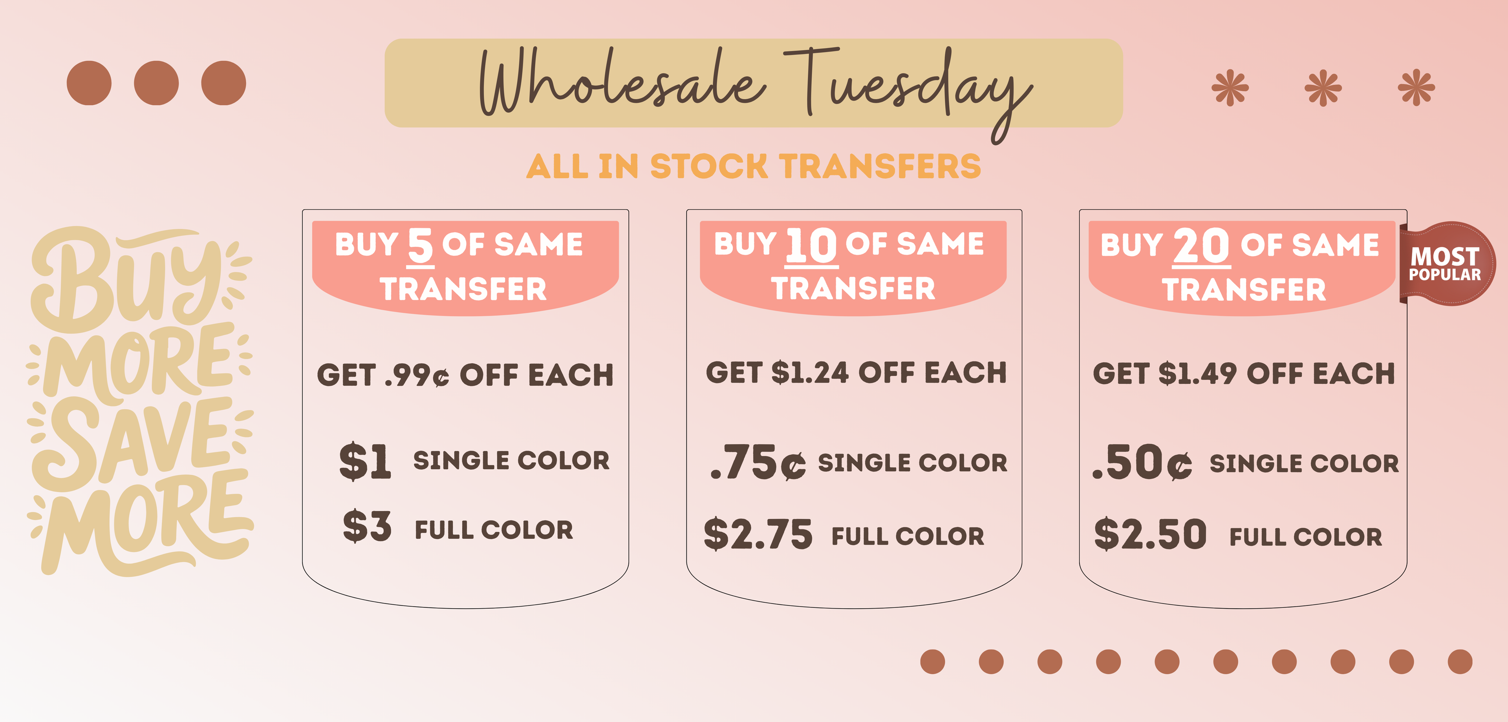The image size is (1508, 722).
Task: Click the $2.75 Full Color price
Action: click(844, 535)
